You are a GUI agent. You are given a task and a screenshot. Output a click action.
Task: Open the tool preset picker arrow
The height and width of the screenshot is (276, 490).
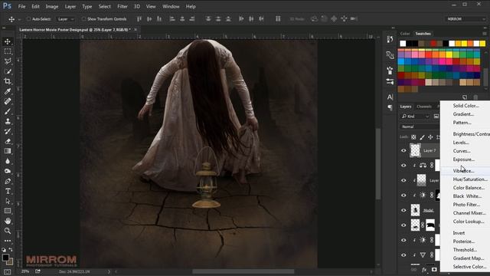point(19,19)
